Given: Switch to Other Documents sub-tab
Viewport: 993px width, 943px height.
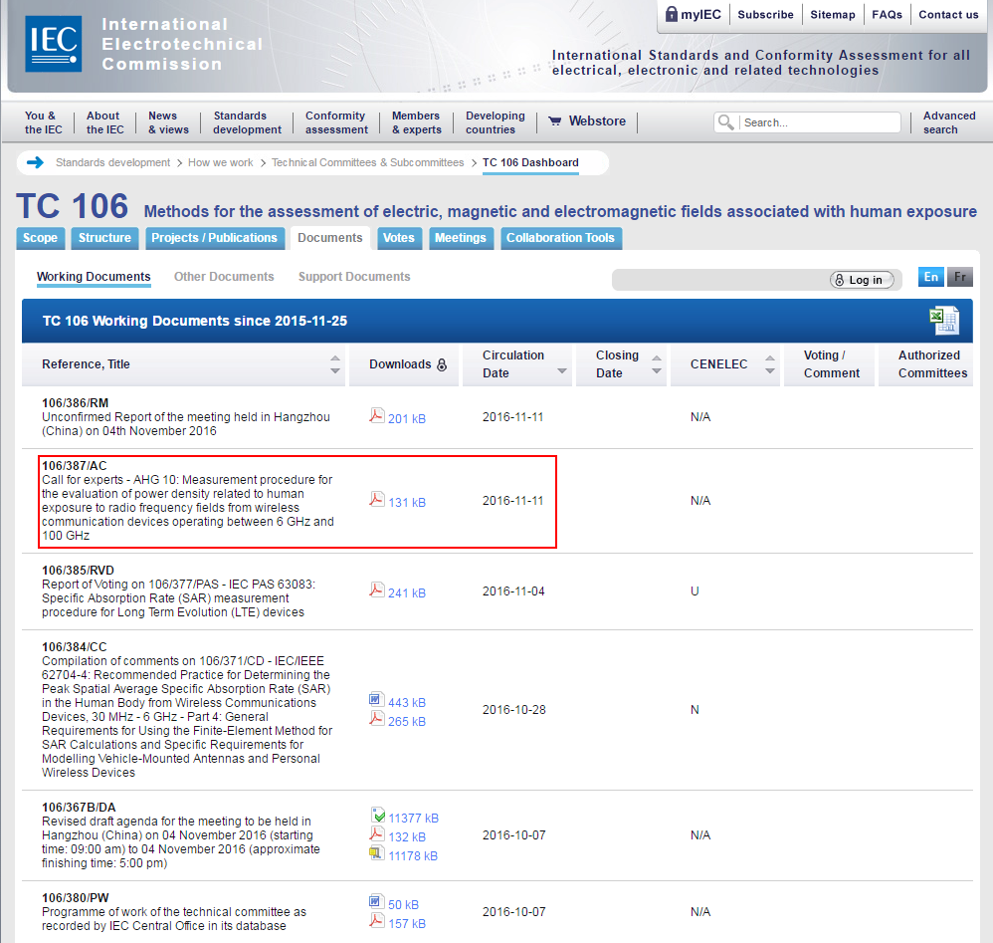Looking at the screenshot, I should [x=224, y=277].
